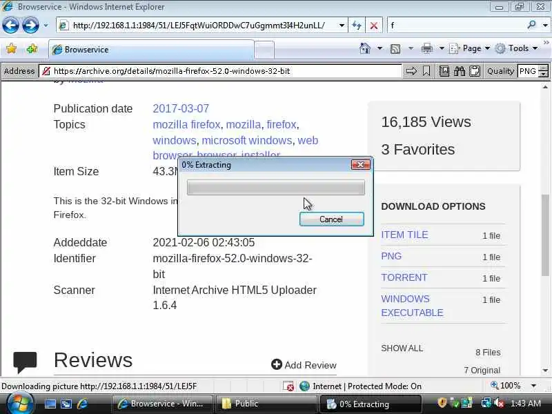This screenshot has width=552, height=414.
Task: Open the search provider dropdown arrow
Action: [x=545, y=26]
